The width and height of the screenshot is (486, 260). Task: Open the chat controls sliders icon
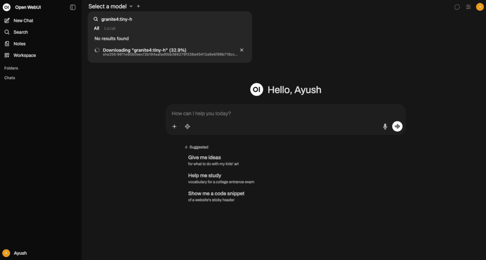click(x=468, y=7)
